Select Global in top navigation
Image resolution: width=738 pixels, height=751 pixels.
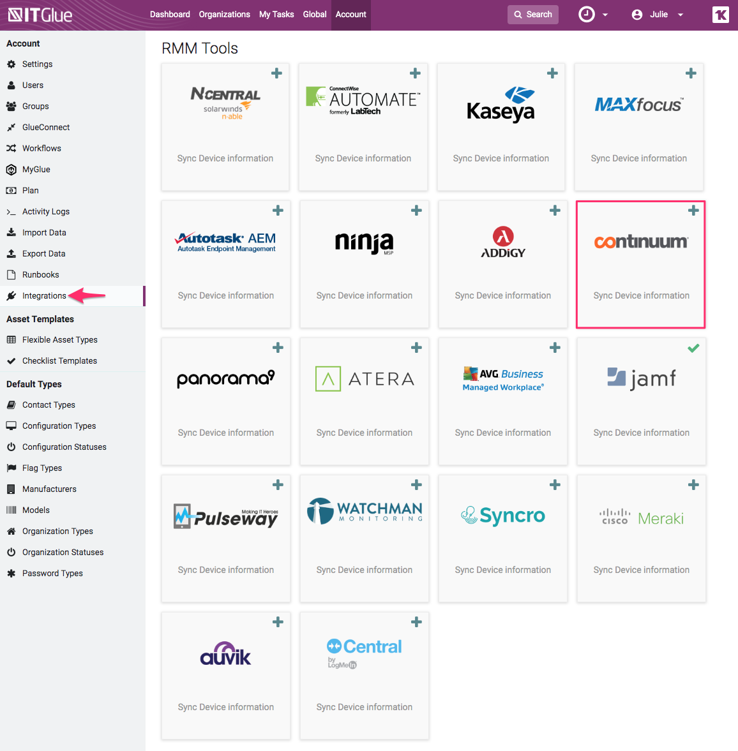314,15
